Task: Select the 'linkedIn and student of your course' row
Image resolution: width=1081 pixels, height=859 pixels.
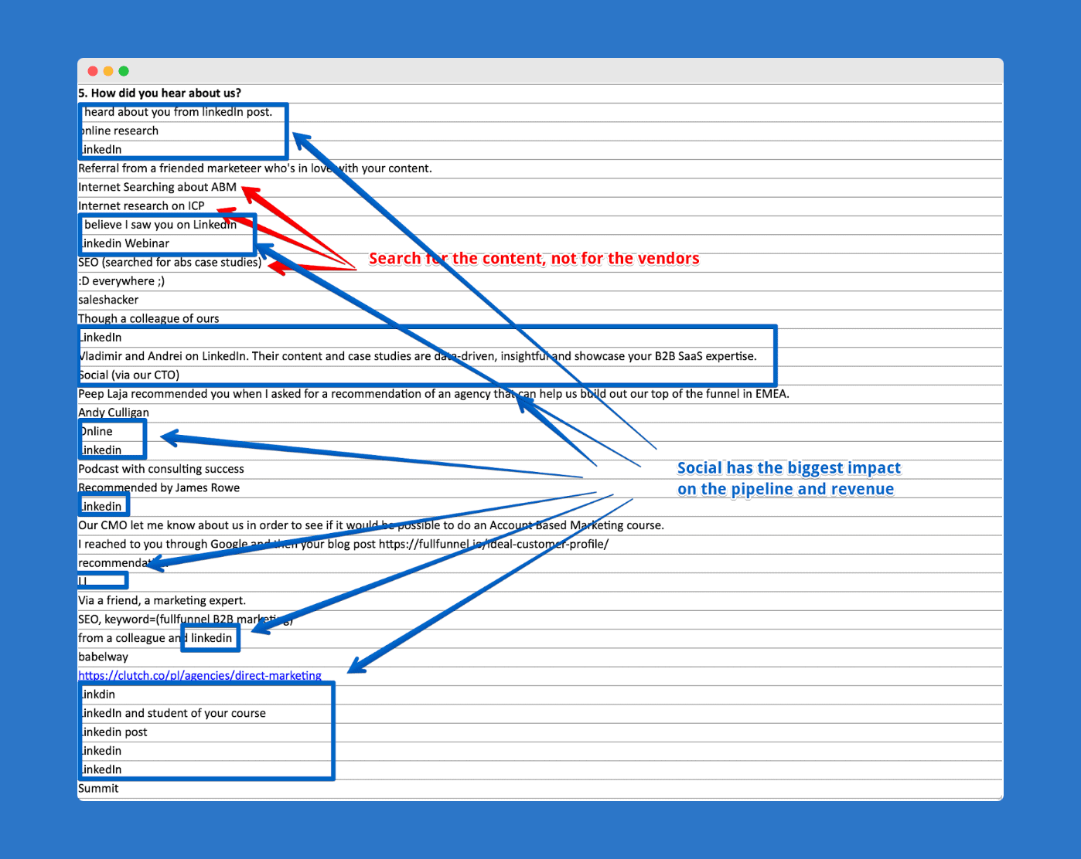Action: click(172, 712)
